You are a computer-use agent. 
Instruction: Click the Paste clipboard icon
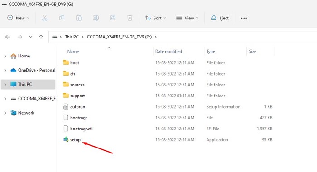click(79, 18)
